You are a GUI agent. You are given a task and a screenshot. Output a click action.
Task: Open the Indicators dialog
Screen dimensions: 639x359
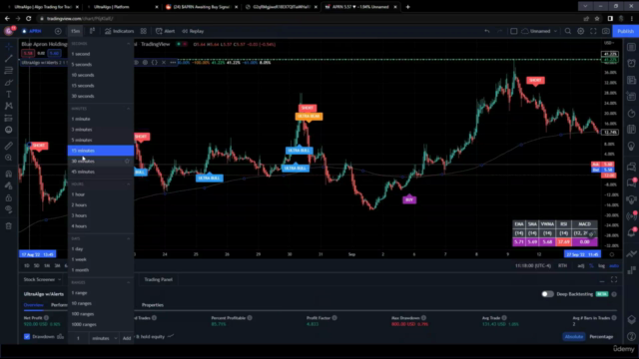119,31
